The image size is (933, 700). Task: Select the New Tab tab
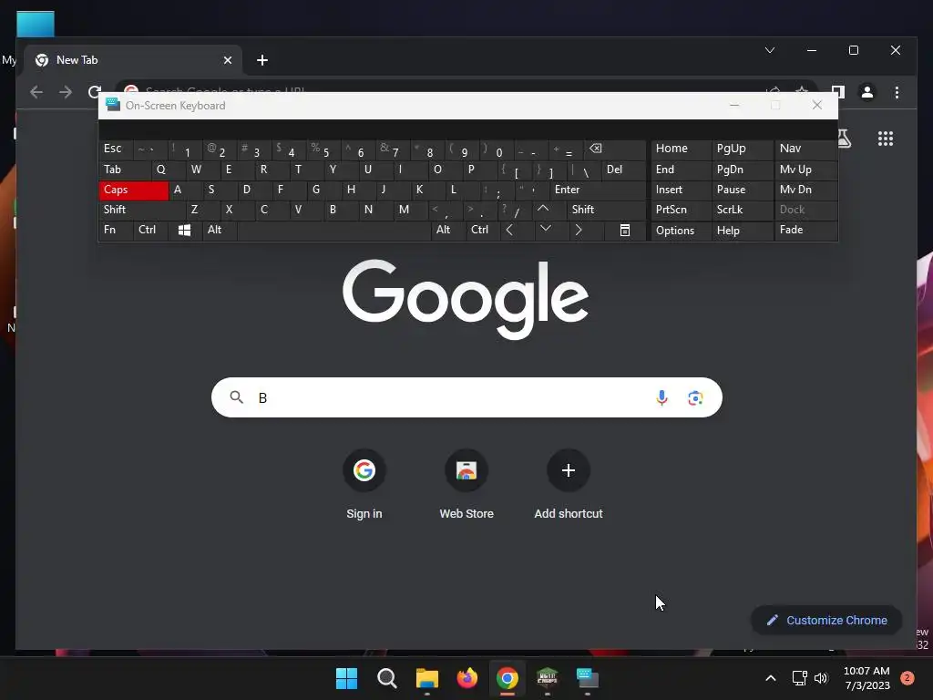coord(133,60)
